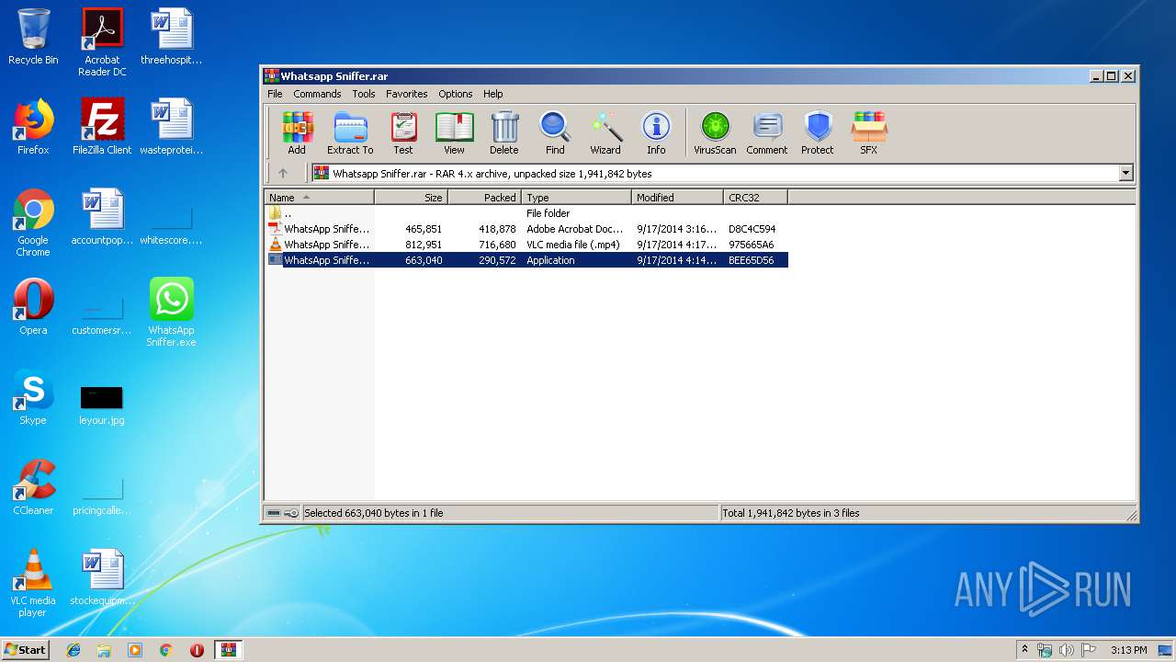Run VirusScan on the archive

coord(715,133)
